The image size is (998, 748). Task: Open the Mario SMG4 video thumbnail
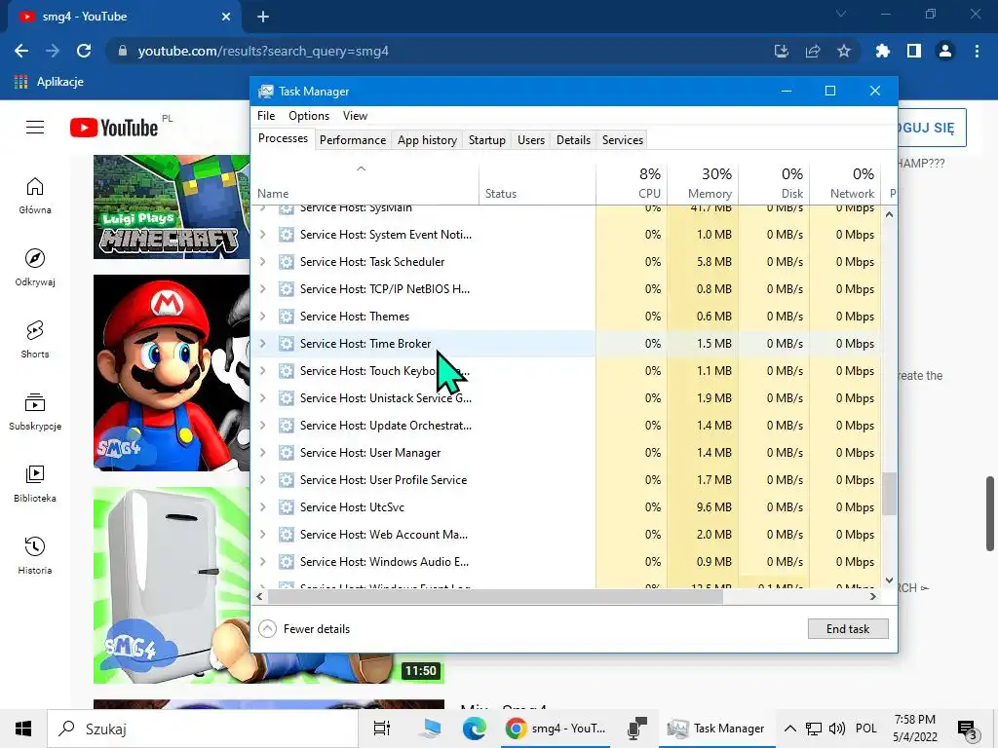(x=172, y=373)
